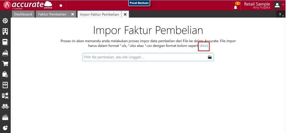The width and height of the screenshot is (287, 133).
Task: Switch to the Dashboard tab
Action: (23, 14)
